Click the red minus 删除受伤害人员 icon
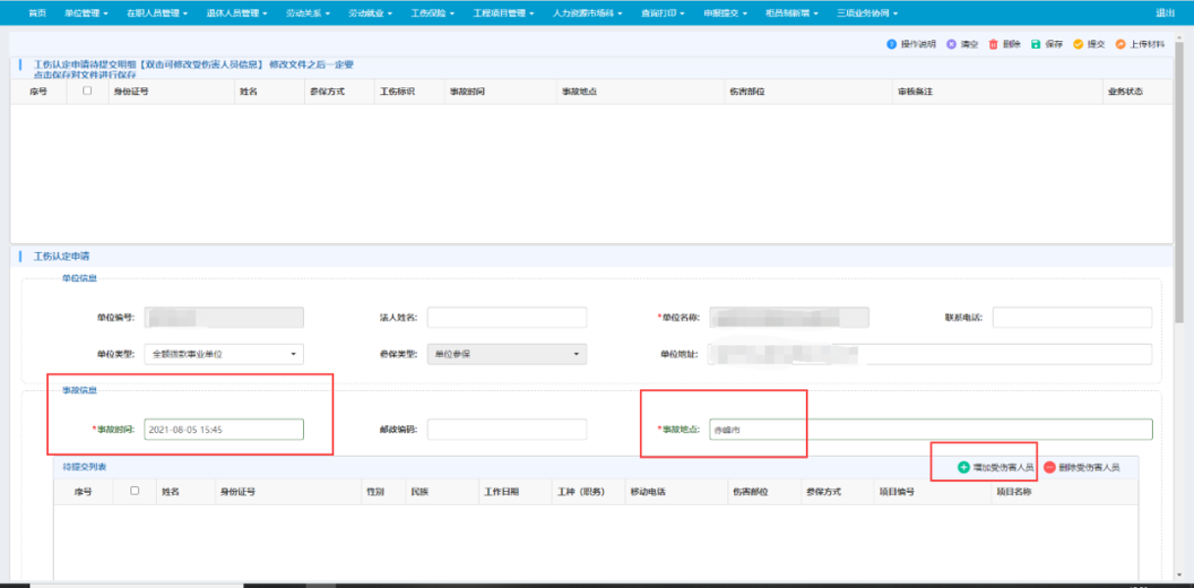This screenshot has width=1194, height=588. pyautogui.click(x=1050, y=467)
